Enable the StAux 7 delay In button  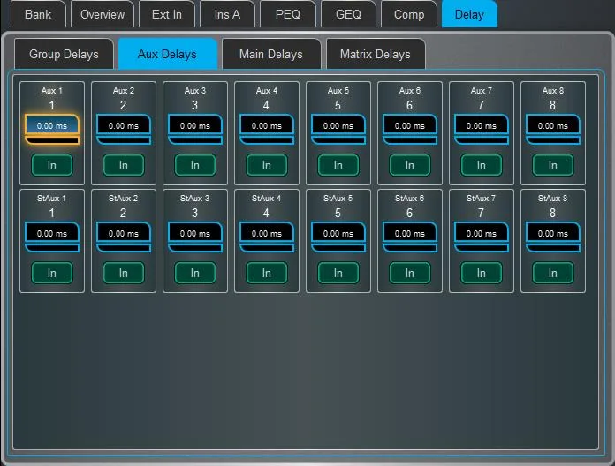click(x=482, y=273)
